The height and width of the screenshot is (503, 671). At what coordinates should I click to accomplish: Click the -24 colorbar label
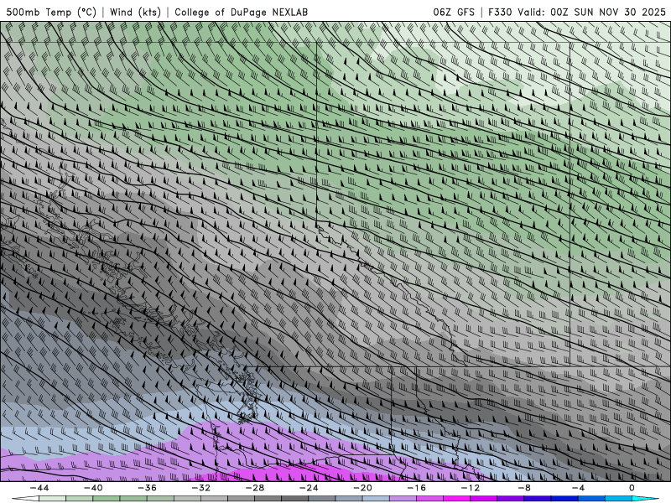(x=309, y=488)
